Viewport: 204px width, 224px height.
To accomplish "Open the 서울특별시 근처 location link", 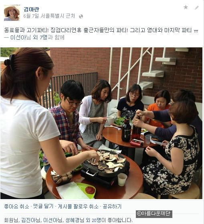I will pos(58,16).
